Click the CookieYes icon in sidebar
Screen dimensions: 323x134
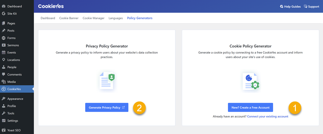(x=3, y=89)
